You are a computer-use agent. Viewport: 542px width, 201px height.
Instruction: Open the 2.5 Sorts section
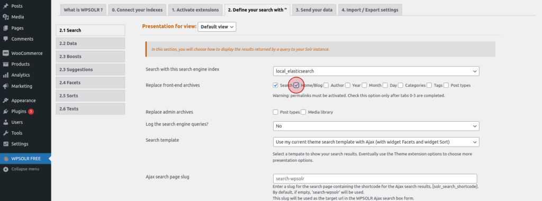click(x=90, y=96)
